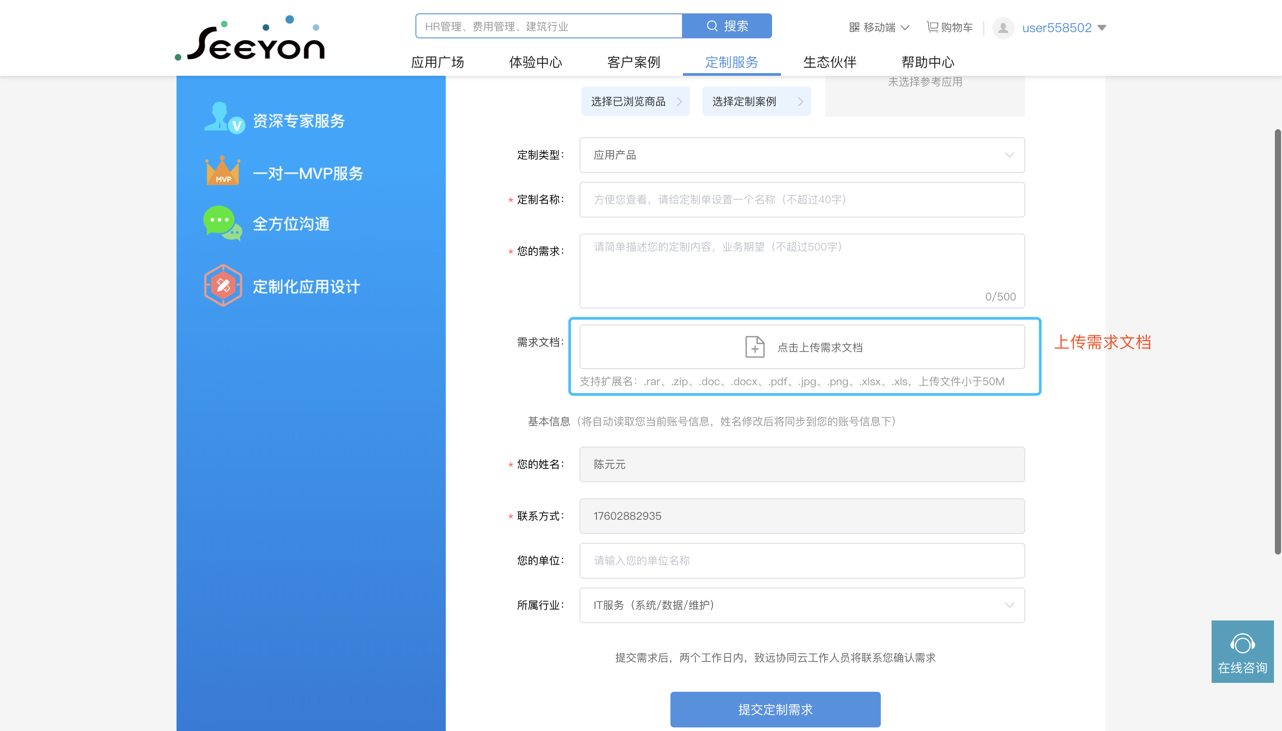
Task: Click 点击上传需求文档 upload area
Action: point(801,347)
